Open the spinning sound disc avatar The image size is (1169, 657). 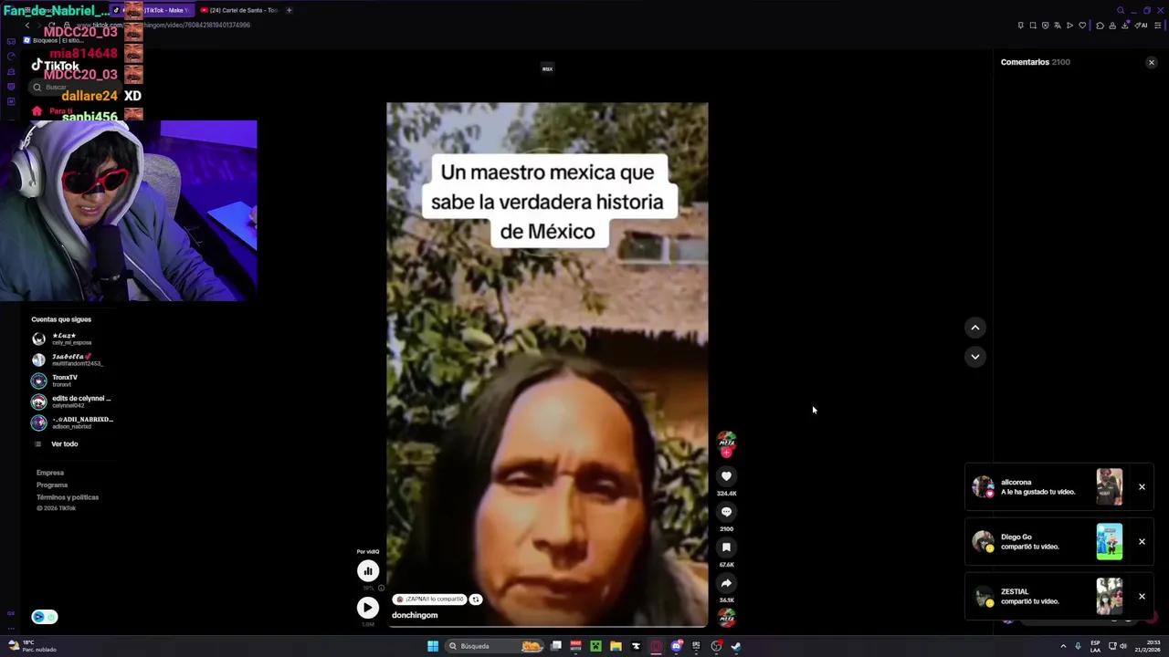pyautogui.click(x=726, y=618)
